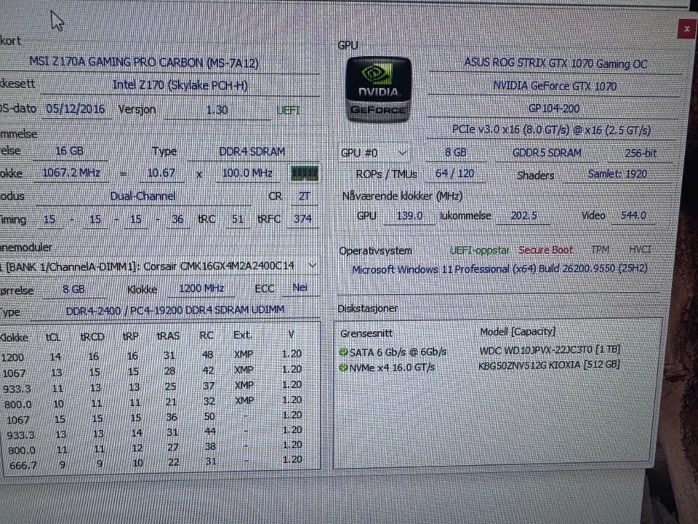The image size is (698, 524).
Task: Click the 666.7 row in the memory timing table
Action: click(154, 464)
